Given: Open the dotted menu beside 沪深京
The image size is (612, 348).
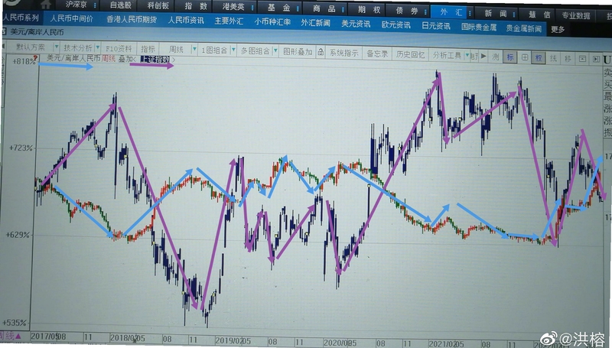Looking at the screenshot, I should (x=95, y=5).
